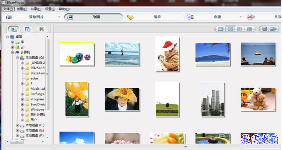
Task: Click the slideshow play icon
Action: (x=273, y=29)
